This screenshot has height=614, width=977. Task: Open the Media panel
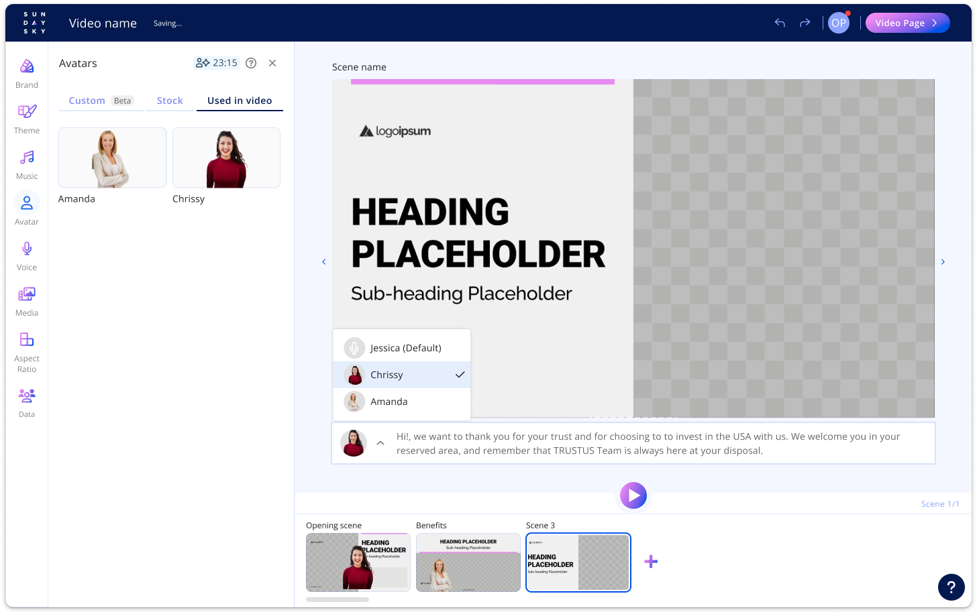(x=27, y=302)
